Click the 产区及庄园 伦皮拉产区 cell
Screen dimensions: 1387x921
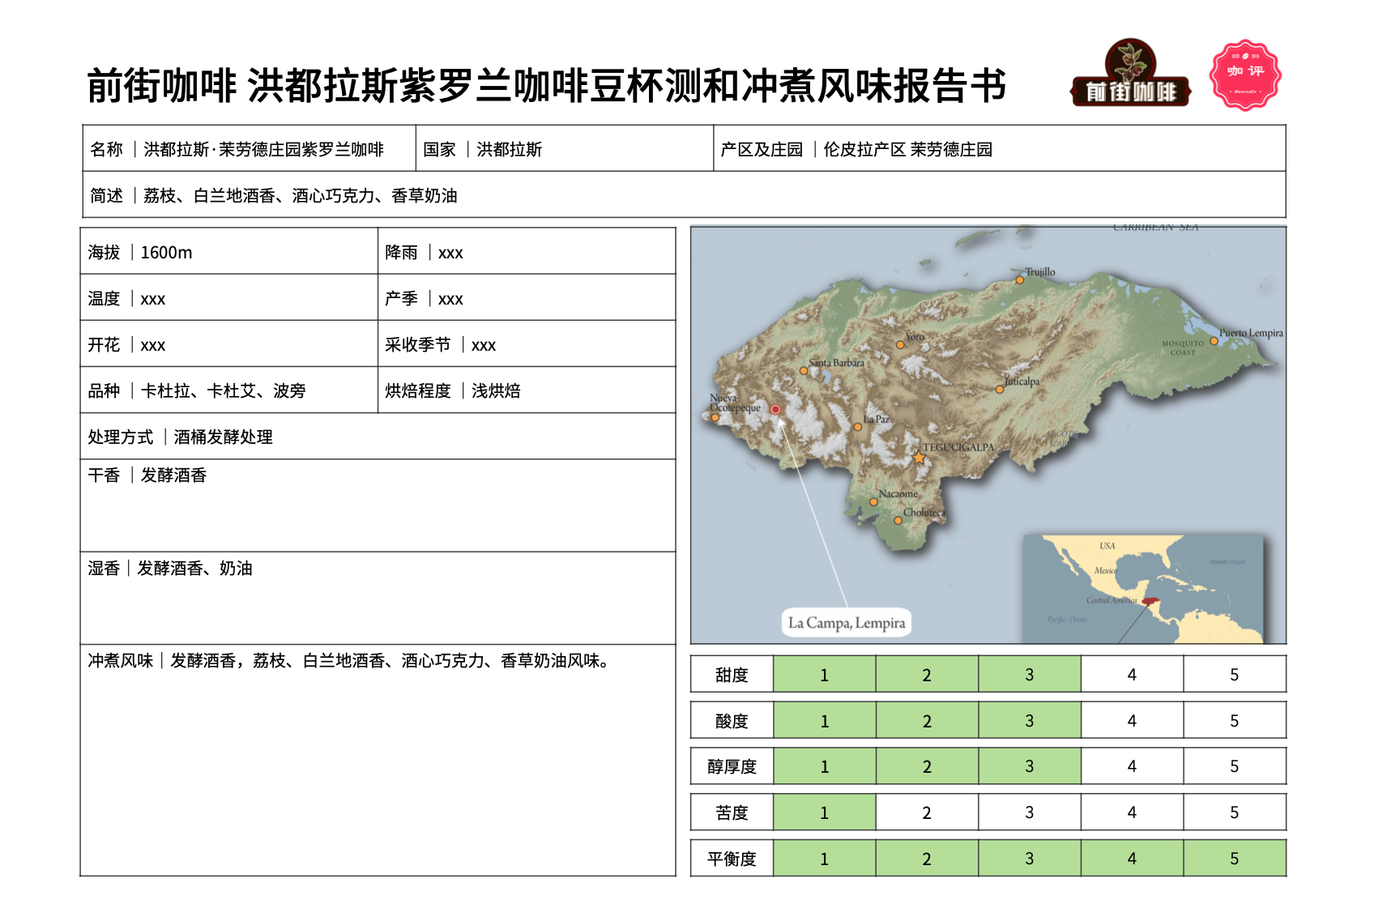1000,149
